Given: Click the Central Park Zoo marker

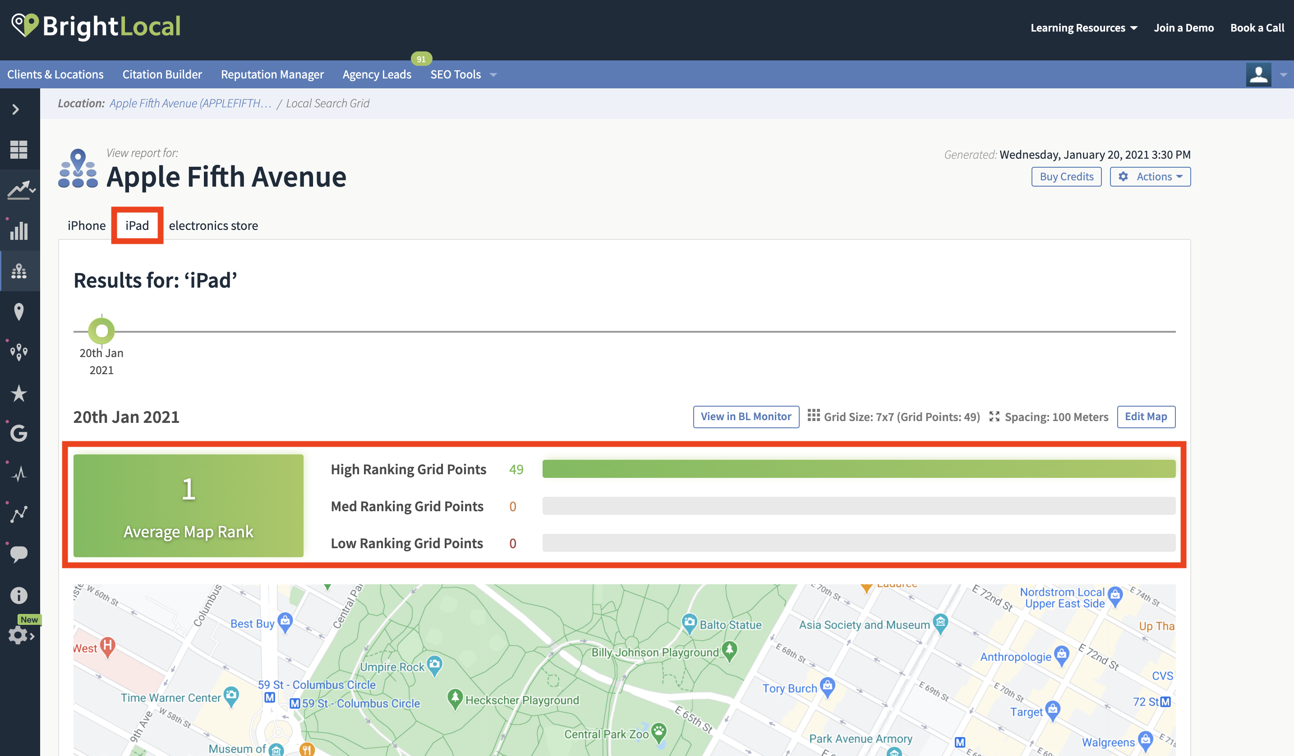Looking at the screenshot, I should coord(659,733).
